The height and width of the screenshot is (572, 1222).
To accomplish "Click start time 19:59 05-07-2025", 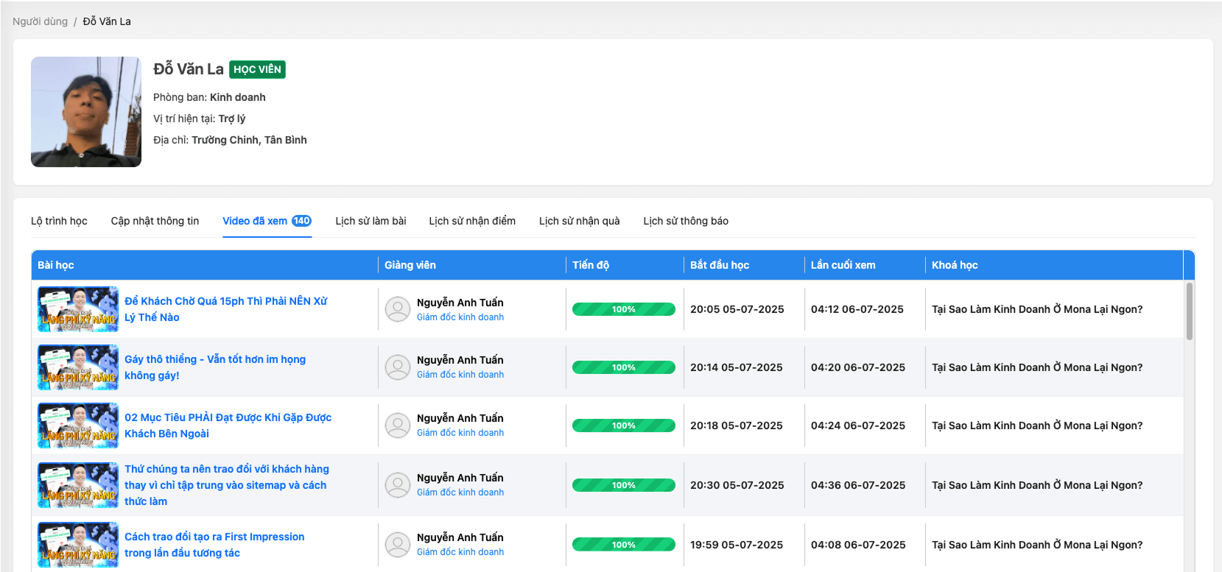I will pyautogui.click(x=737, y=545).
